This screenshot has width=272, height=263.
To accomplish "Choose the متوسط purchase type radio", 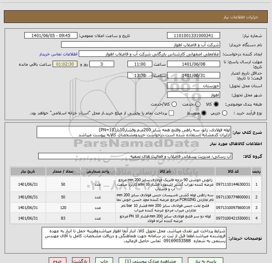I will pyautogui.click(x=204, y=113).
